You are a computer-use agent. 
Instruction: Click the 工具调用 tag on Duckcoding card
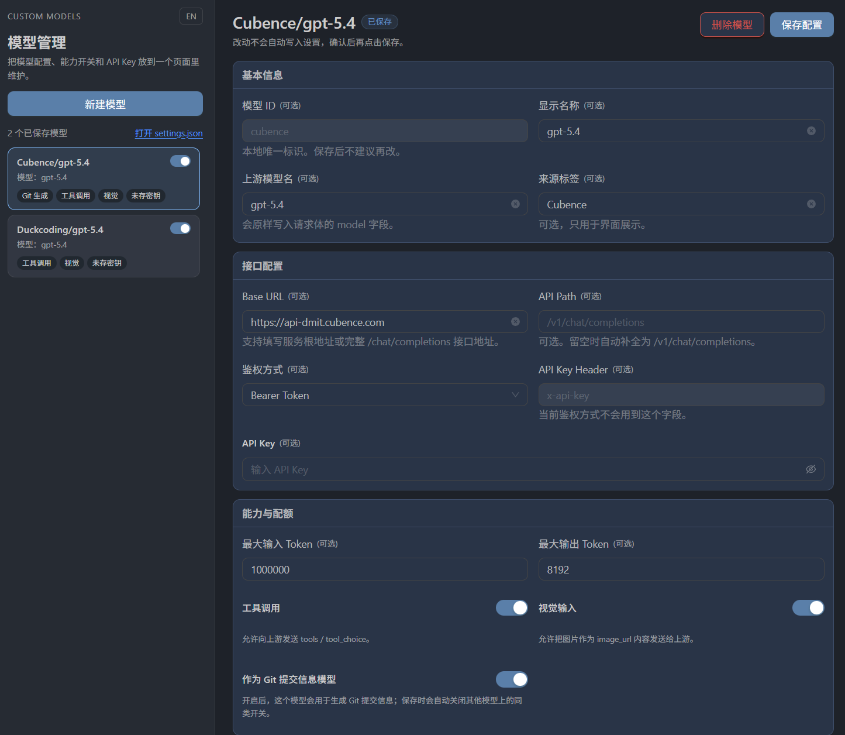click(x=36, y=263)
